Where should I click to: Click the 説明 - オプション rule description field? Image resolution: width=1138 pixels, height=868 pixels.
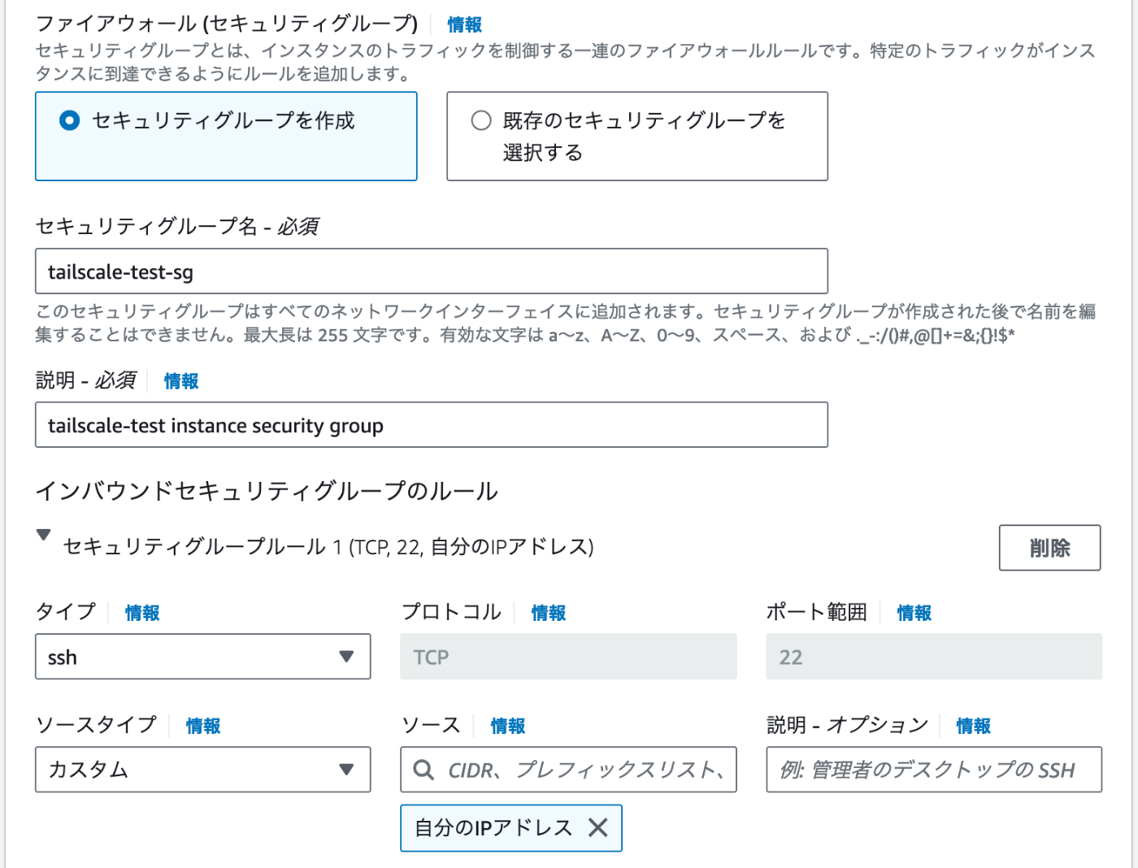[934, 769]
